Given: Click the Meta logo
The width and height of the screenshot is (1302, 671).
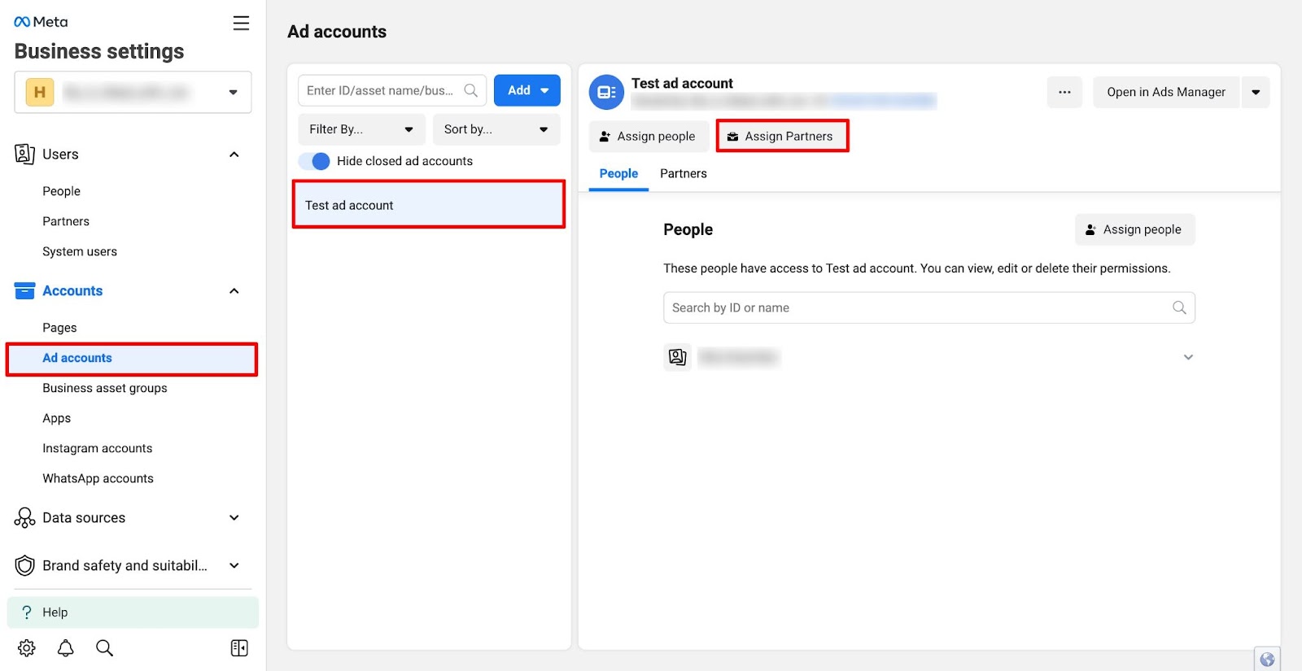Looking at the screenshot, I should (x=41, y=22).
